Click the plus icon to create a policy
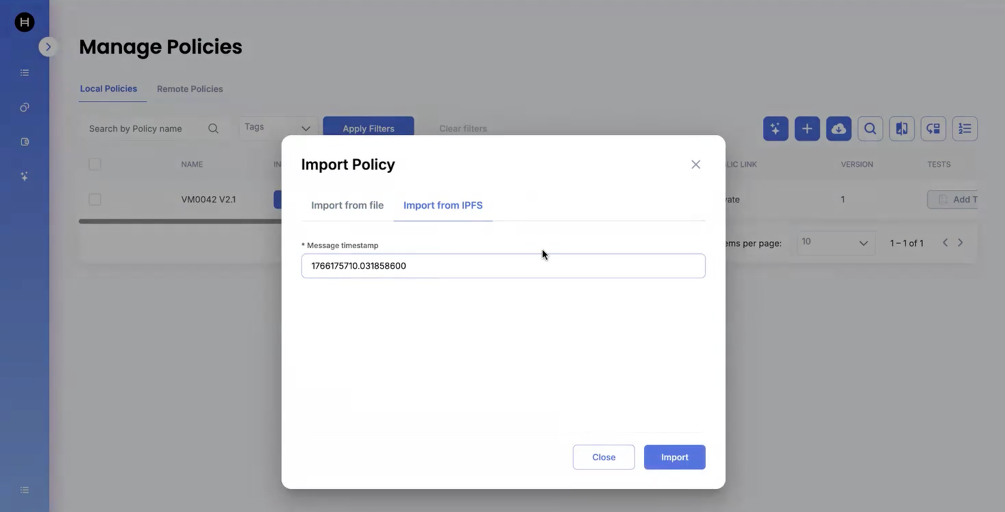This screenshot has height=512, width=1005. (807, 129)
